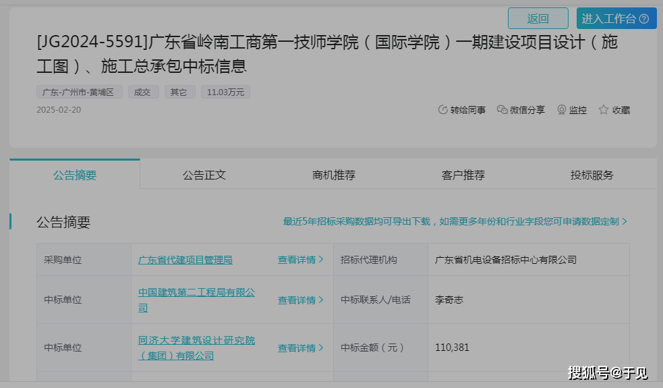Click the 微信分享 WeChat share icon

(x=502, y=110)
